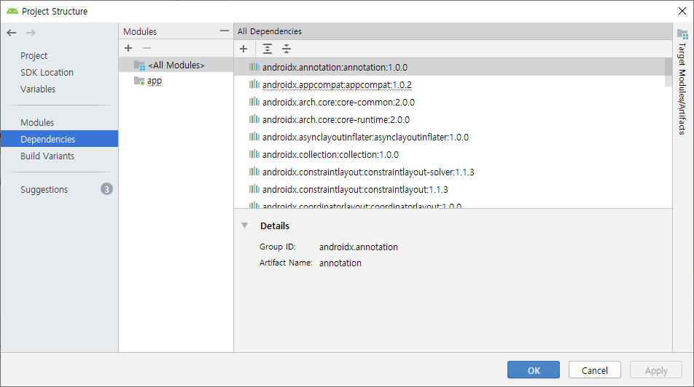Add a new module with plus

coord(128,48)
